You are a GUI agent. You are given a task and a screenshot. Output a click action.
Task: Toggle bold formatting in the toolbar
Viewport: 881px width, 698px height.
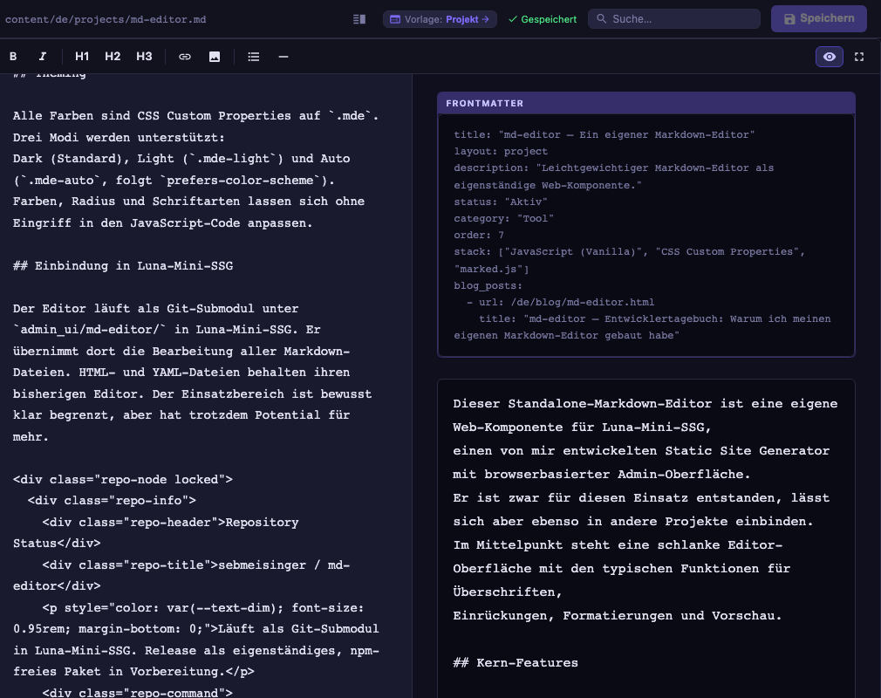pyautogui.click(x=13, y=57)
